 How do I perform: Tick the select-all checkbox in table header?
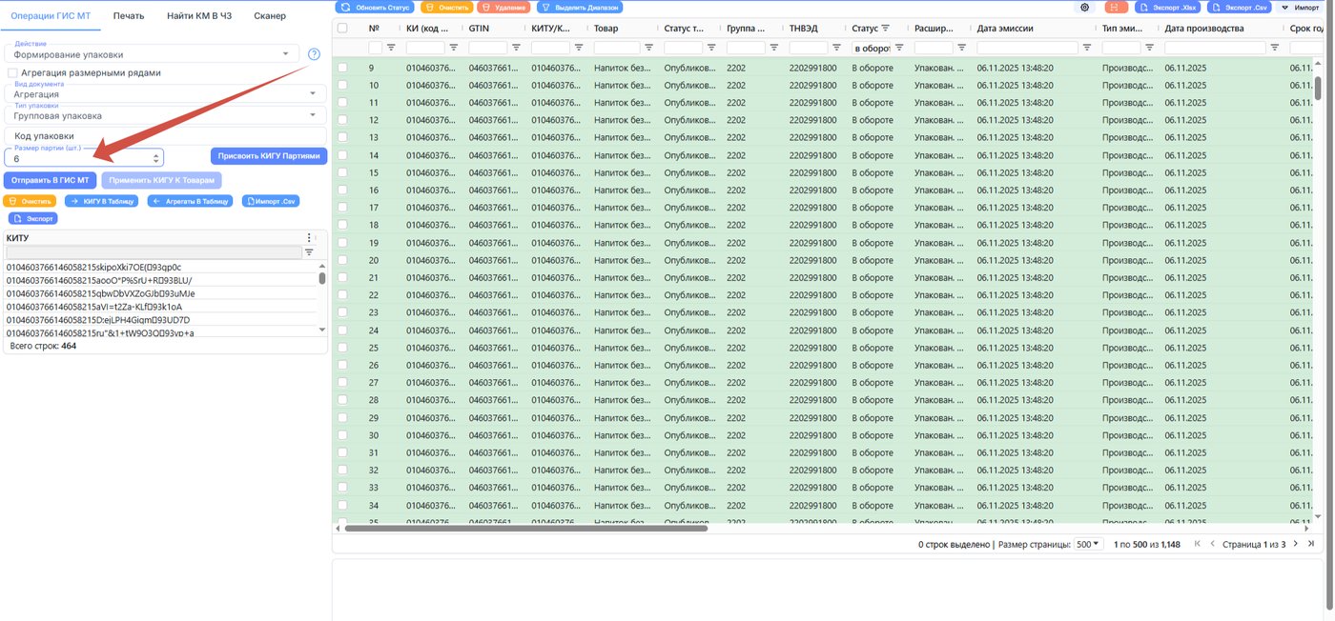[x=342, y=29]
